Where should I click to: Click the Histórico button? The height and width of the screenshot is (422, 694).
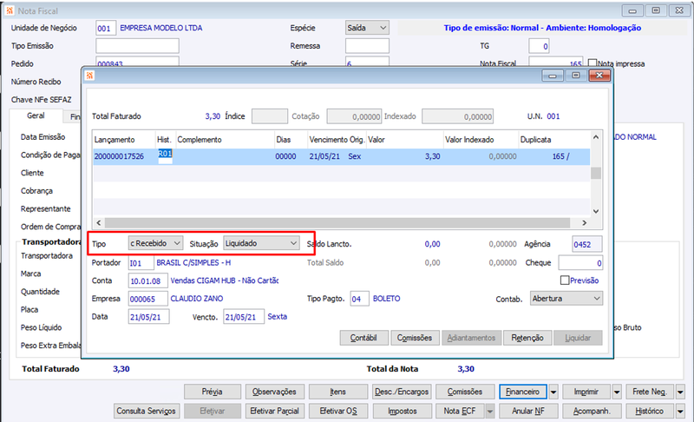649,411
